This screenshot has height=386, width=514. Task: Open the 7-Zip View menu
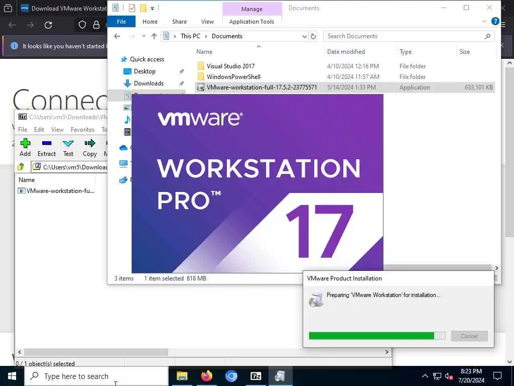click(57, 129)
